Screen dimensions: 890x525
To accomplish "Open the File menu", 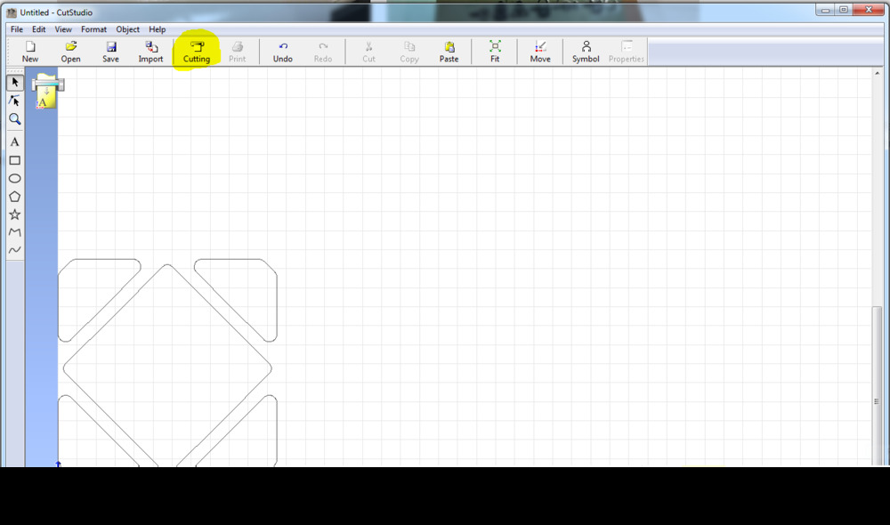I will 17,29.
